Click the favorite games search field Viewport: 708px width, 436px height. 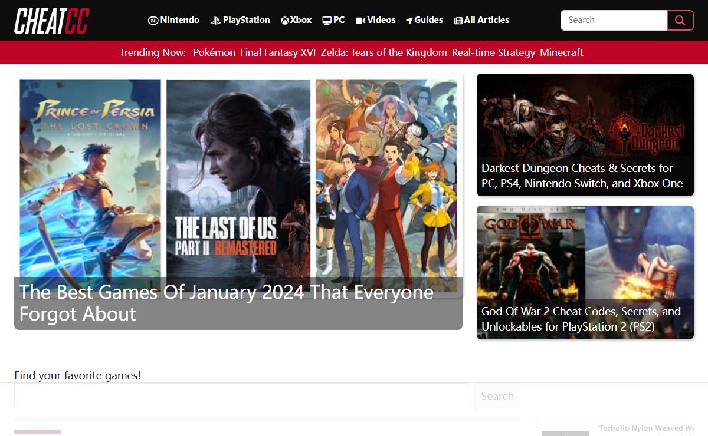(x=241, y=397)
